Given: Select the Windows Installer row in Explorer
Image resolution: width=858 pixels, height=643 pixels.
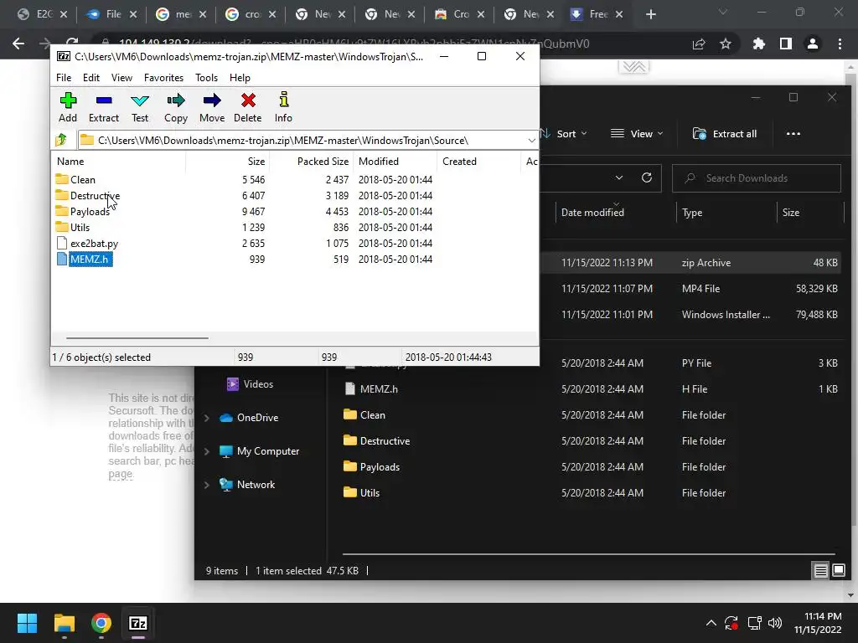Looking at the screenshot, I should click(x=690, y=315).
